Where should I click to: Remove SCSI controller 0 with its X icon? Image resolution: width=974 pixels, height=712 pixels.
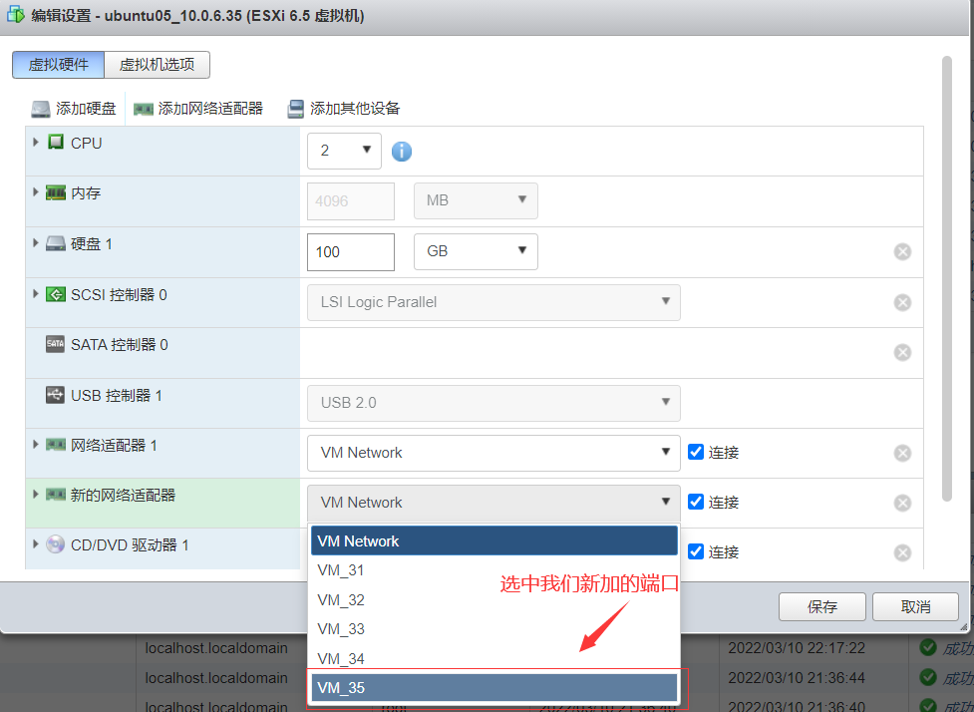902,302
